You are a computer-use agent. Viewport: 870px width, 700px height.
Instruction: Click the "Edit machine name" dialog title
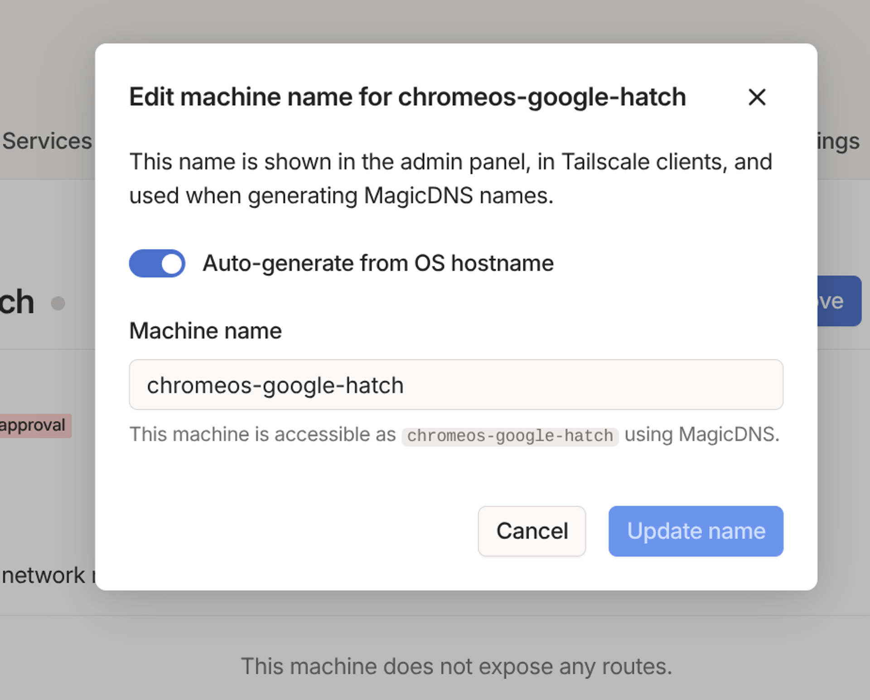[407, 97]
